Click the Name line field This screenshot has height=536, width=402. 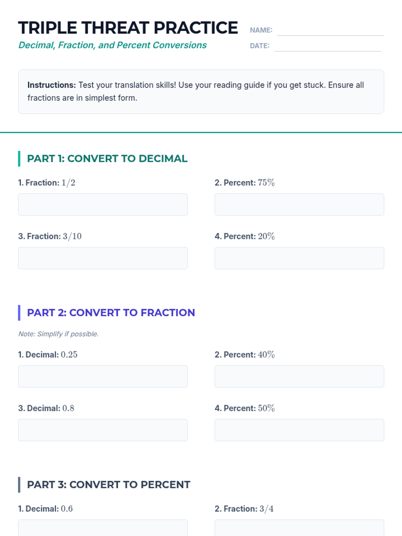tap(330, 31)
